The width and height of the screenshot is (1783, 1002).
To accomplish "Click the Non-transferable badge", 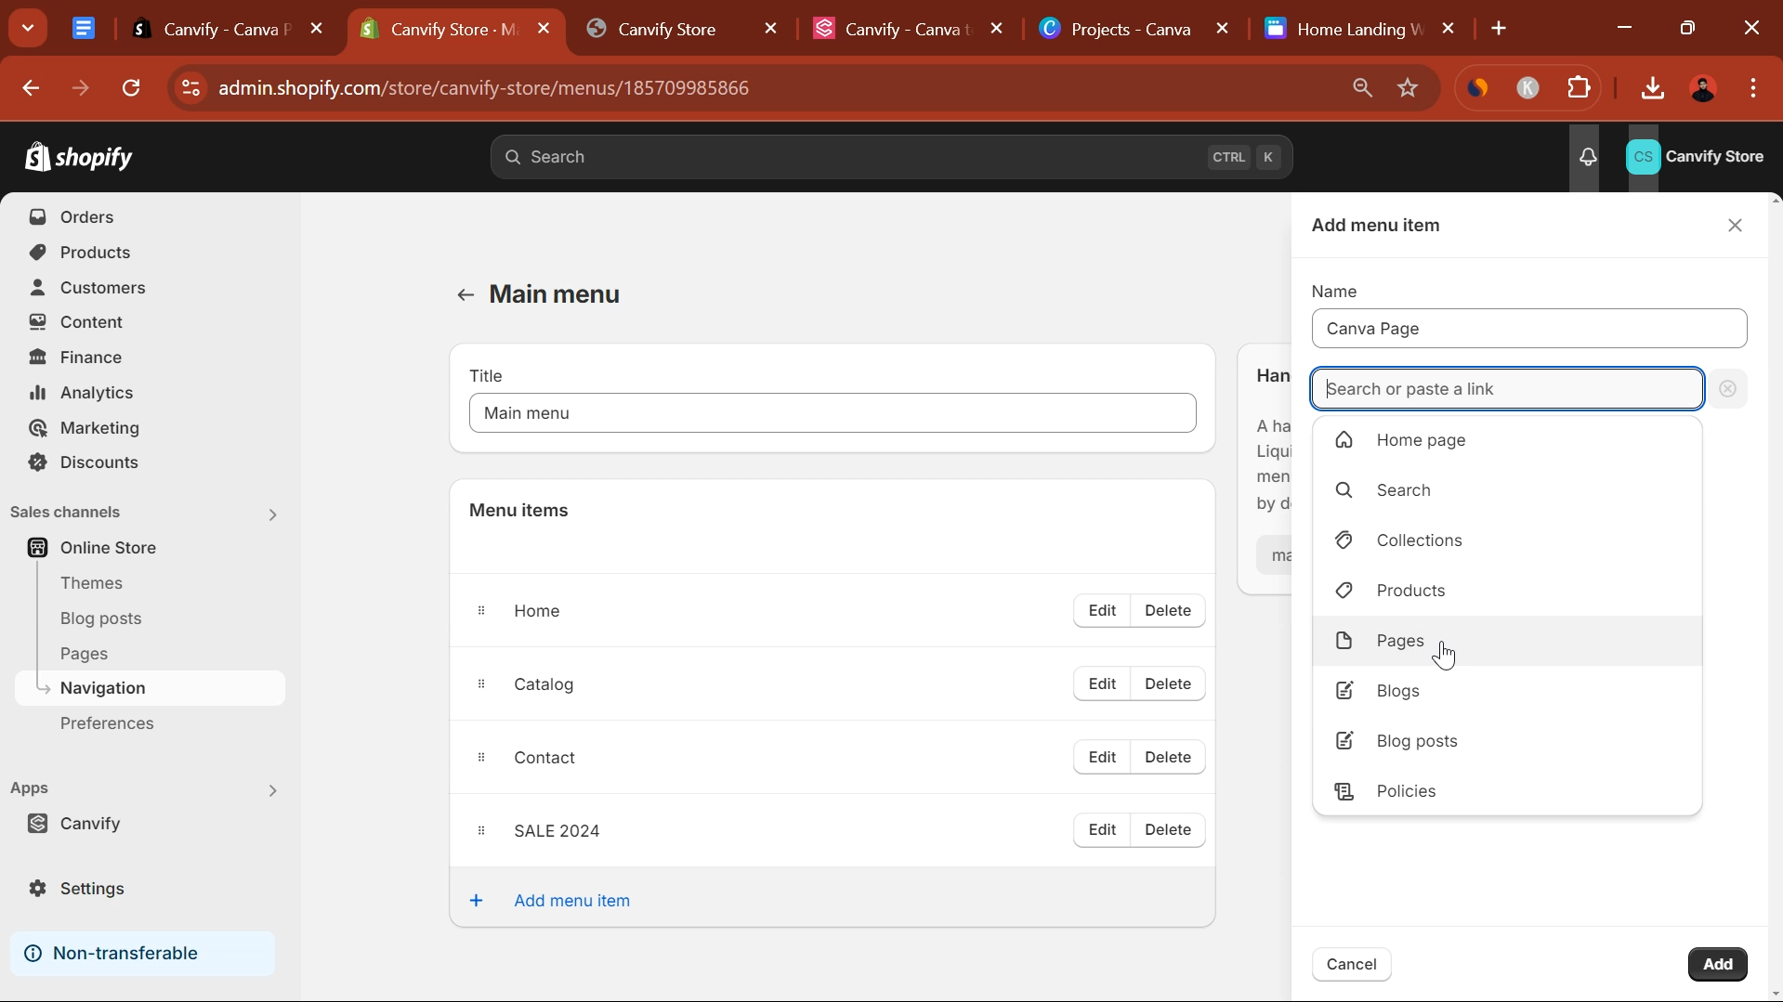I will 142,954.
